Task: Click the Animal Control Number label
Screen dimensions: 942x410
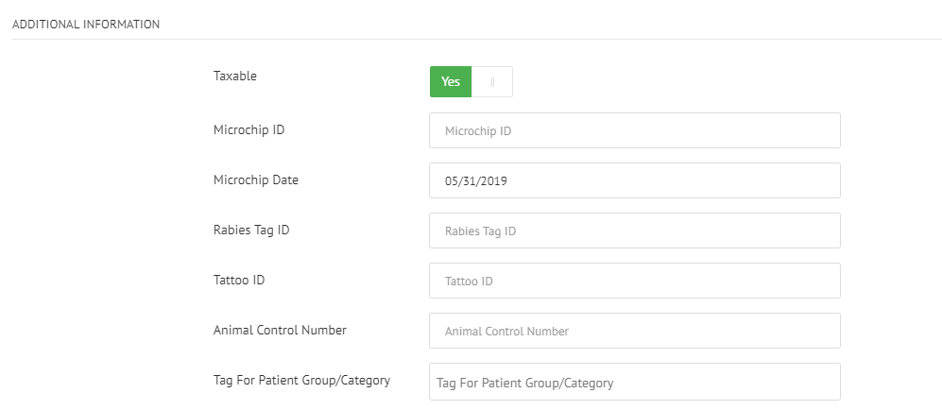Action: tap(281, 330)
